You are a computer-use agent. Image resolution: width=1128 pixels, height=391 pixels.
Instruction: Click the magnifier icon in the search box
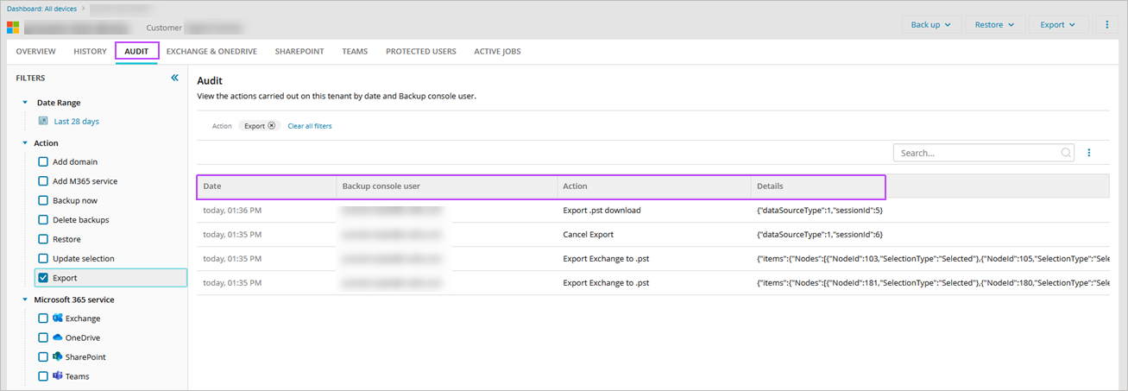point(1066,153)
